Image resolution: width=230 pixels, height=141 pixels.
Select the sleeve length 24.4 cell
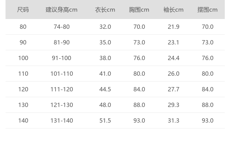(x=174, y=58)
